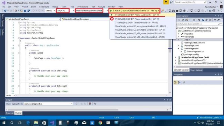Click the View Code icon in Solution Explorer

pyautogui.click(x=215, y=20)
